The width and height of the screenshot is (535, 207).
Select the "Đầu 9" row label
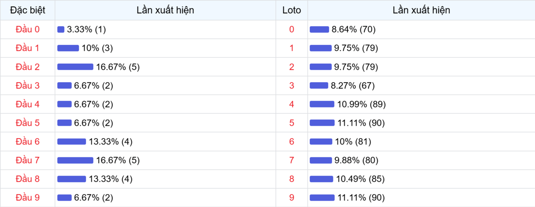pos(28,198)
